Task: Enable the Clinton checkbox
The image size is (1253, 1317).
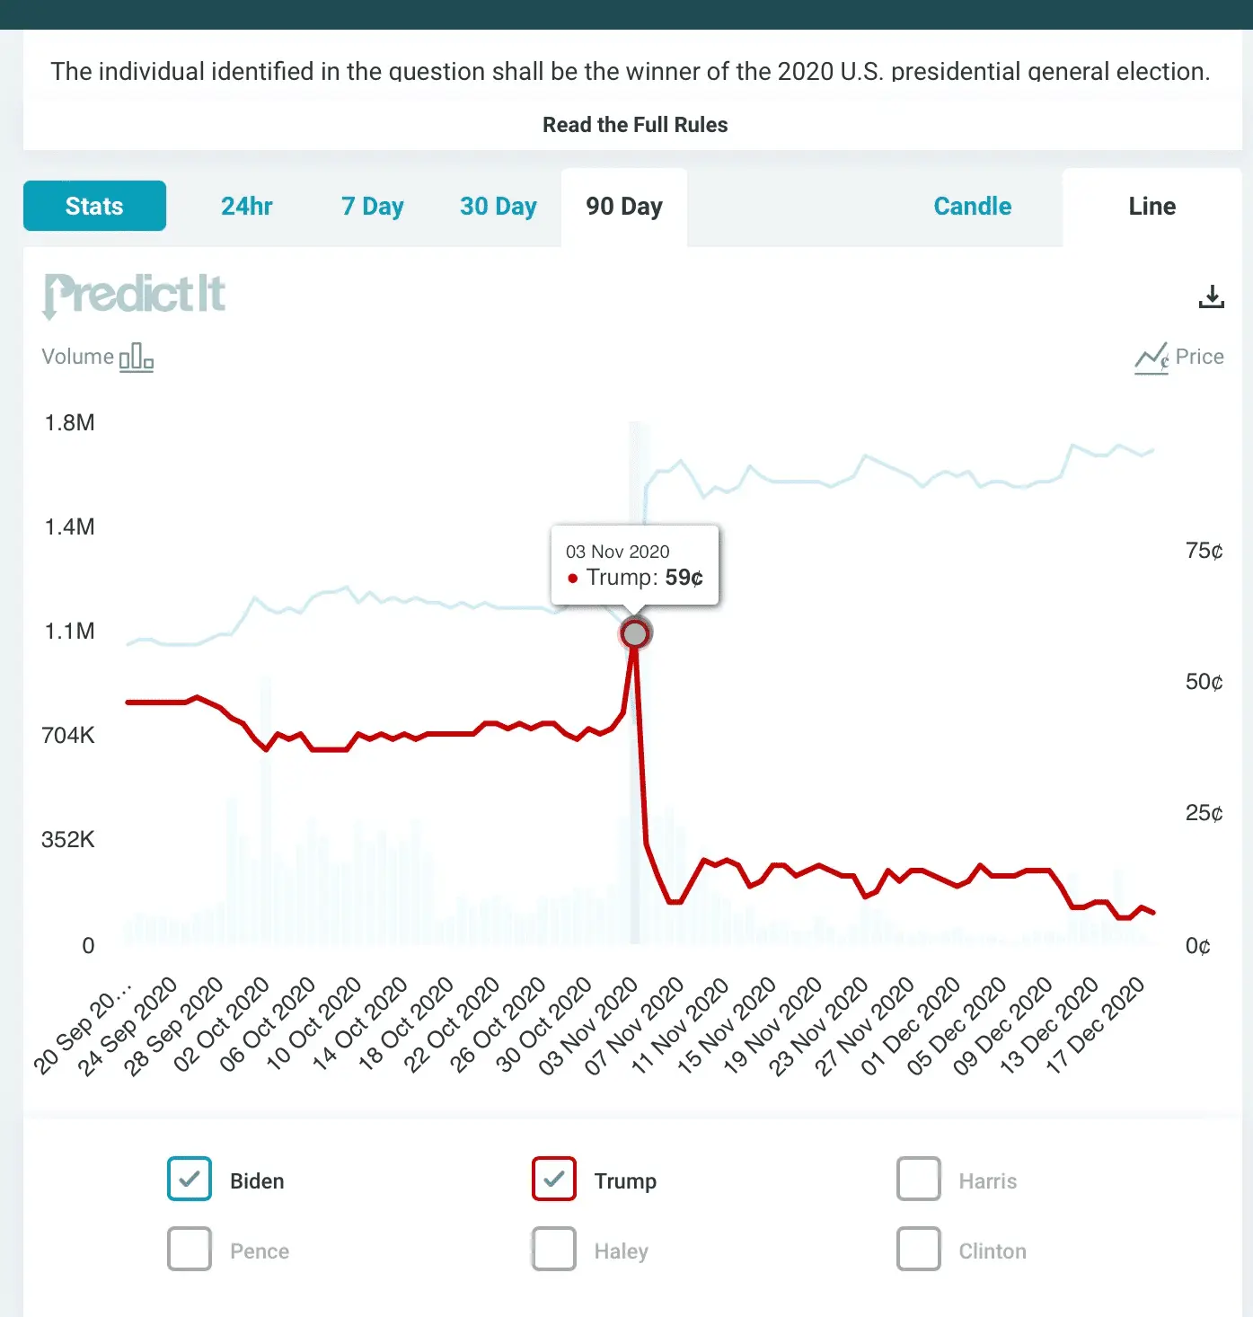Action: [x=919, y=1250]
